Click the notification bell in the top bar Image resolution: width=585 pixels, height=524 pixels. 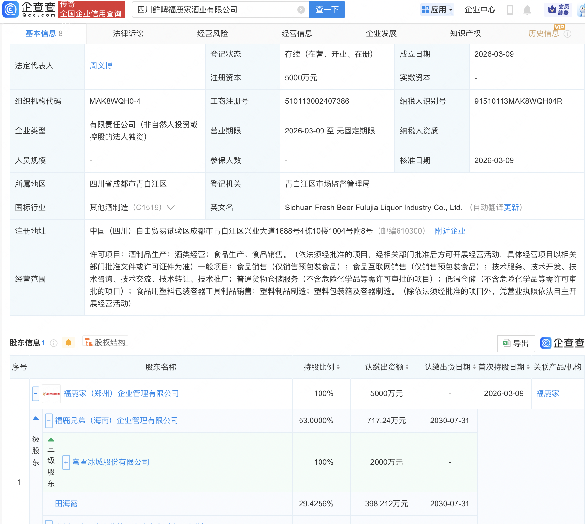click(x=527, y=10)
